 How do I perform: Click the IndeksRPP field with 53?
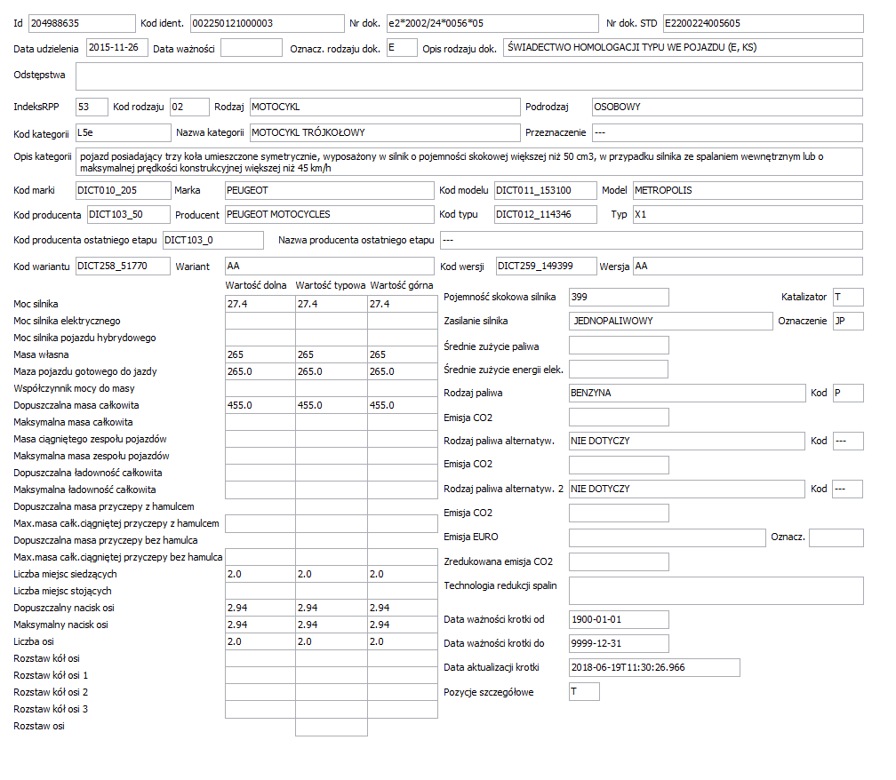92,107
